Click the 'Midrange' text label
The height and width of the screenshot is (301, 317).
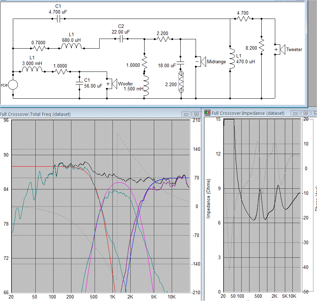[216, 61]
